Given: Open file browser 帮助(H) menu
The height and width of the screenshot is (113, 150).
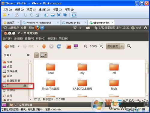Looking at the screenshot, I should tap(64, 38).
